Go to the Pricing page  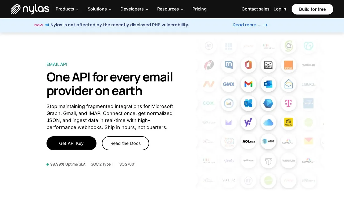tap(199, 9)
